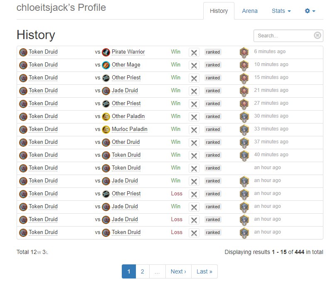Click the rank badge beside 30 minutes ago

coord(244,117)
